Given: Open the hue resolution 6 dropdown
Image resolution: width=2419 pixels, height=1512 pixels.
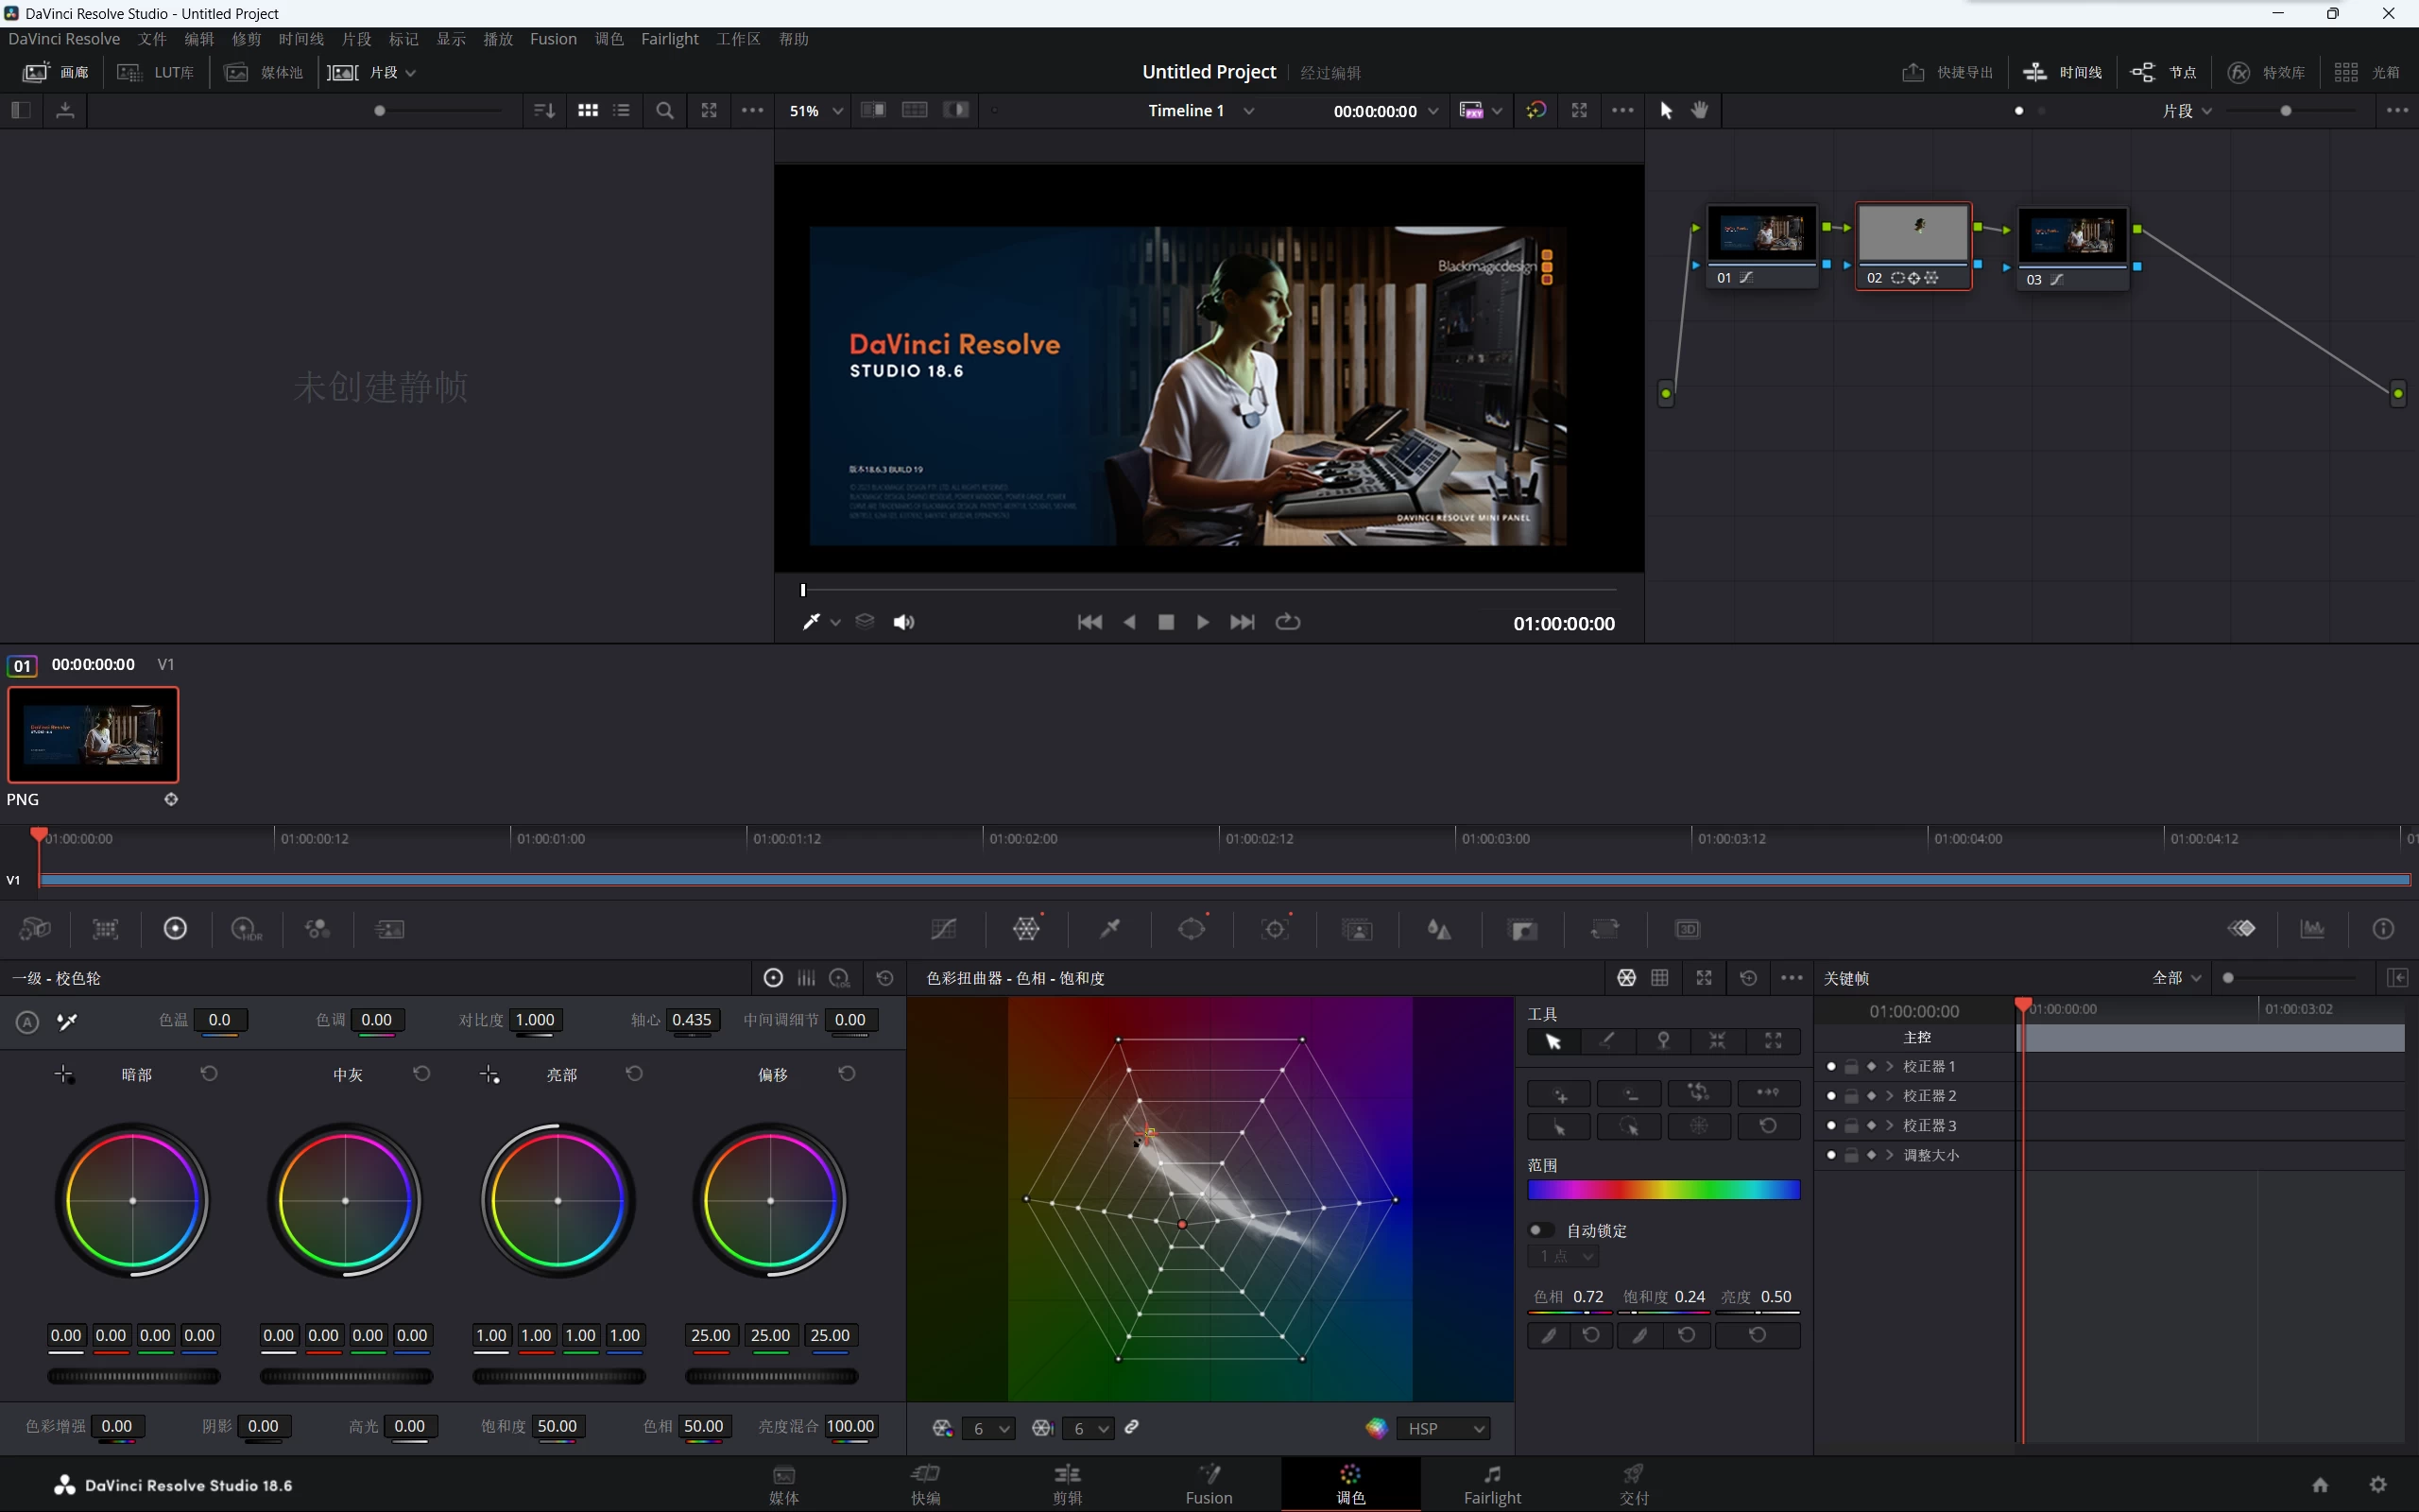Looking at the screenshot, I should (987, 1428).
